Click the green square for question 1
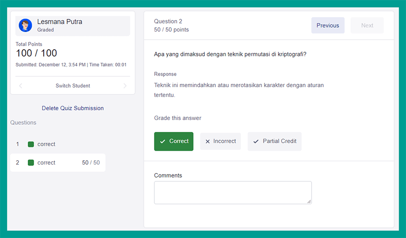 point(31,144)
